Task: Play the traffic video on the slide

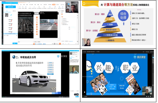Action: click(24, 25)
